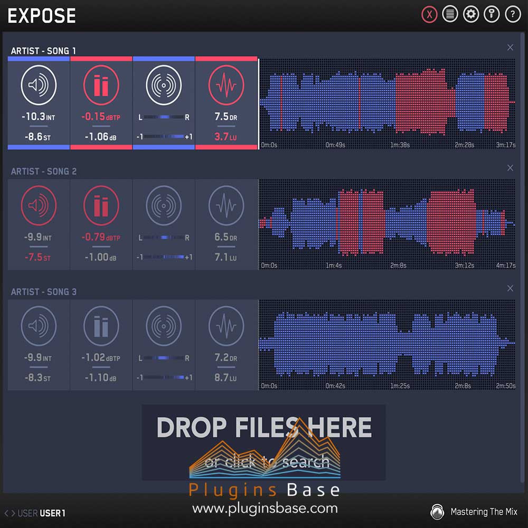The width and height of the screenshot is (528, 528).
Task: Click the red X icon in header
Action: 429,14
